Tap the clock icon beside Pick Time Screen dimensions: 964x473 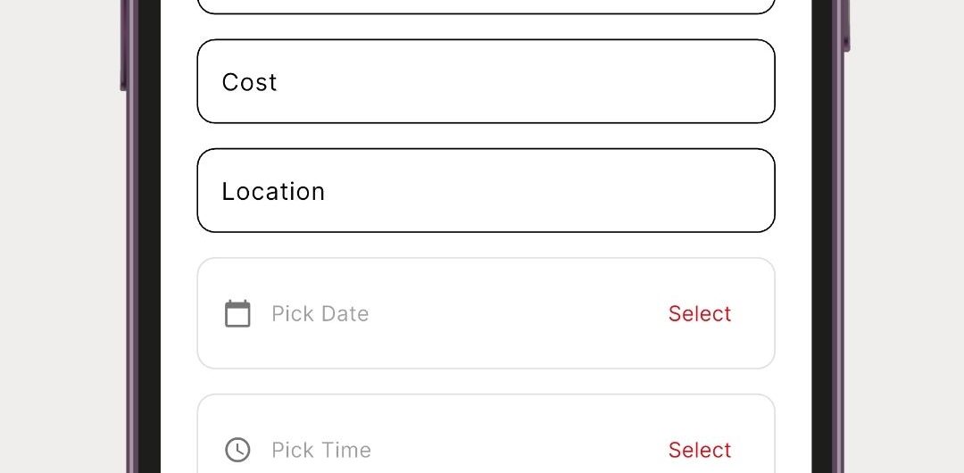pyautogui.click(x=237, y=450)
